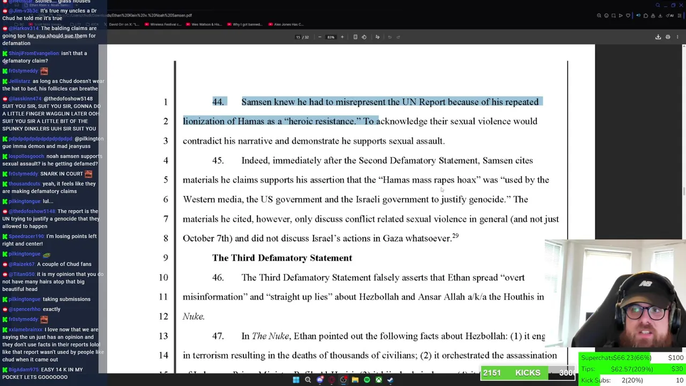Activate the draw annotation tool in PDF toolbar
The height and width of the screenshot is (386, 686).
click(x=377, y=37)
